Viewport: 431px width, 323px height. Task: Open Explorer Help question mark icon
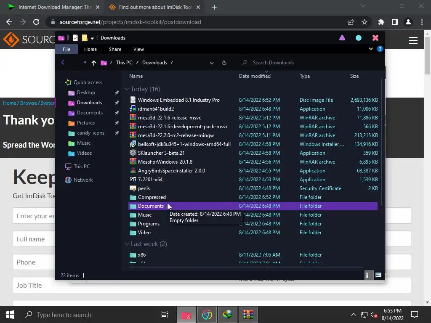pos(380,49)
